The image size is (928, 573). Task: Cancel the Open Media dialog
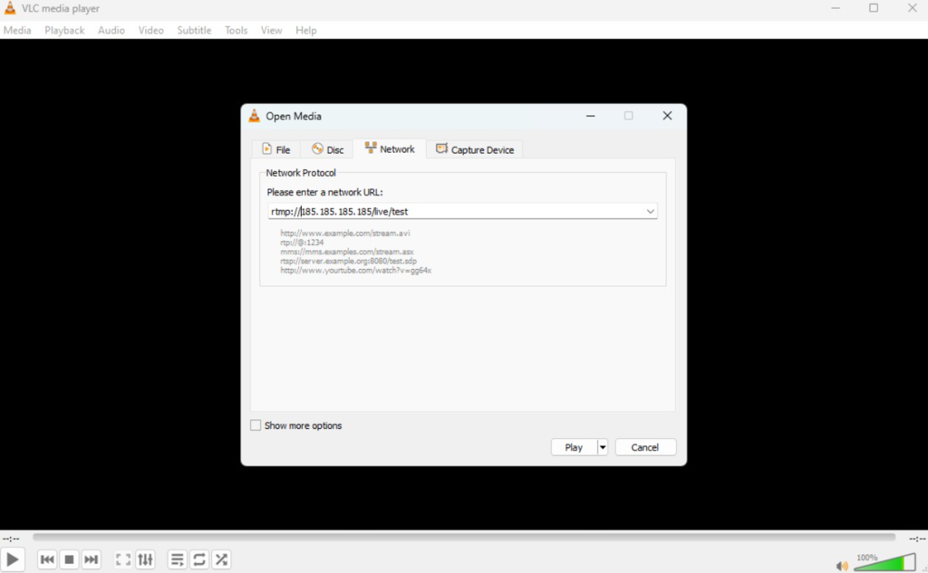(x=645, y=446)
